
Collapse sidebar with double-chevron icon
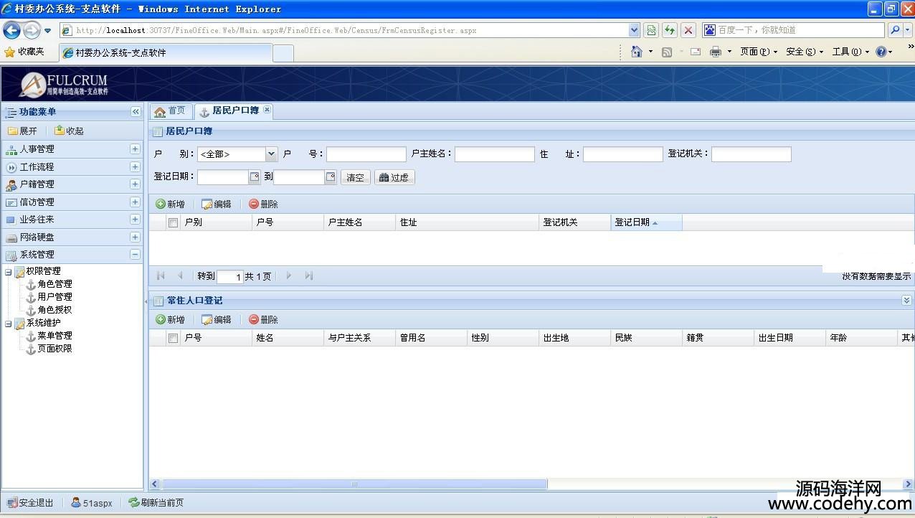point(136,112)
